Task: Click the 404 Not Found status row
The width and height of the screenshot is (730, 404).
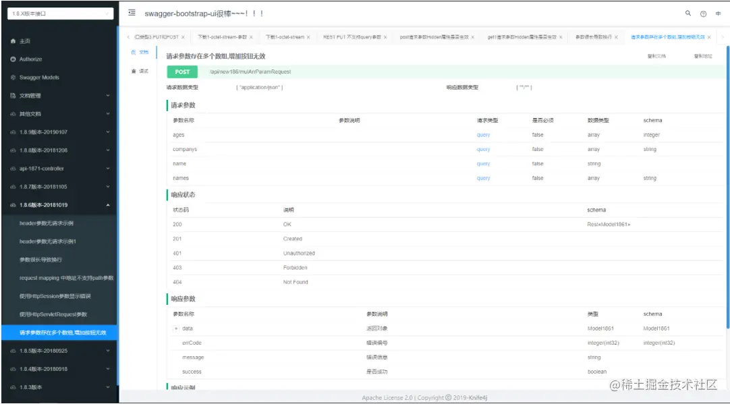Action: (x=446, y=282)
